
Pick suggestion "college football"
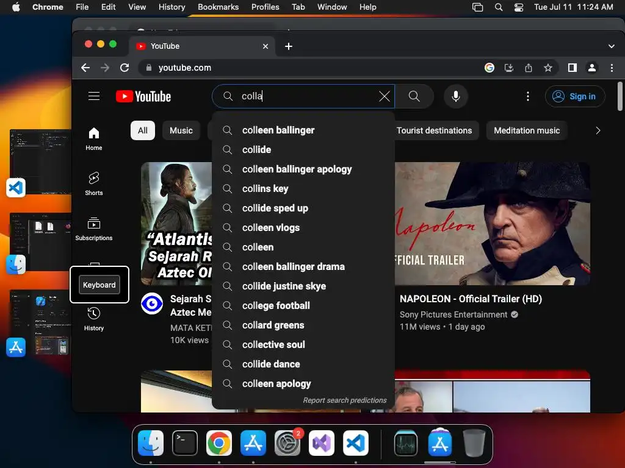tap(303, 306)
